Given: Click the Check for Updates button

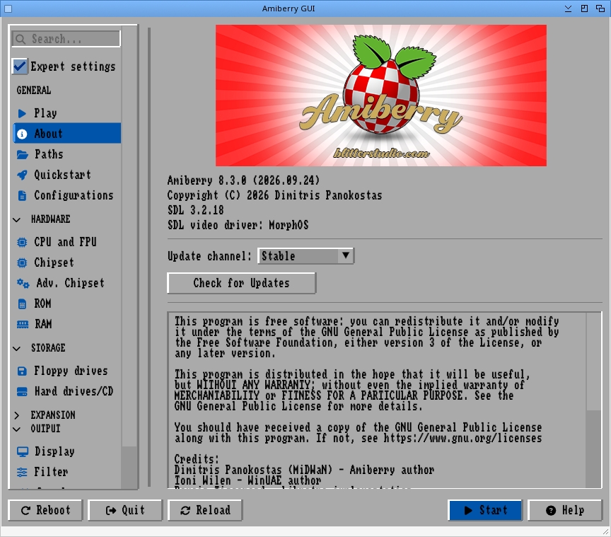Looking at the screenshot, I should pos(242,283).
